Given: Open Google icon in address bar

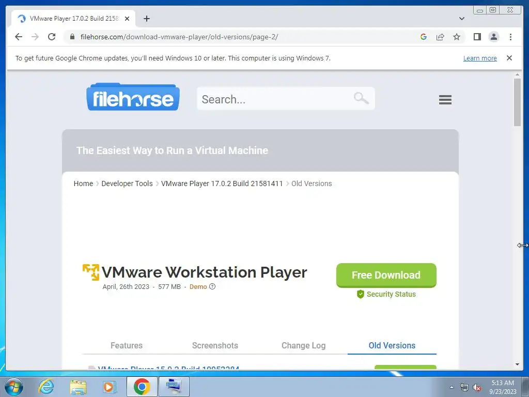Looking at the screenshot, I should pos(424,37).
